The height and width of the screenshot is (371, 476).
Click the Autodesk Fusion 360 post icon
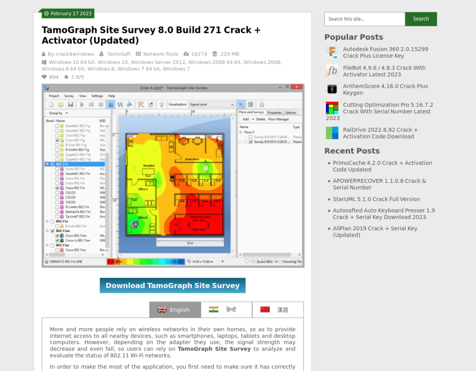[332, 52]
